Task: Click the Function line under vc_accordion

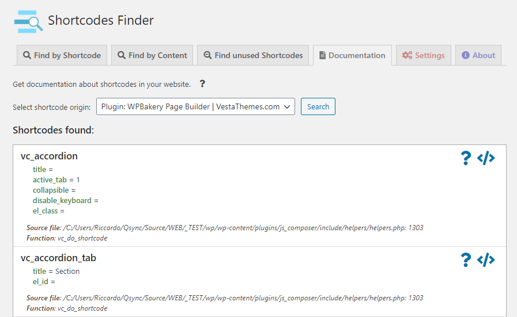Action: [x=67, y=238]
